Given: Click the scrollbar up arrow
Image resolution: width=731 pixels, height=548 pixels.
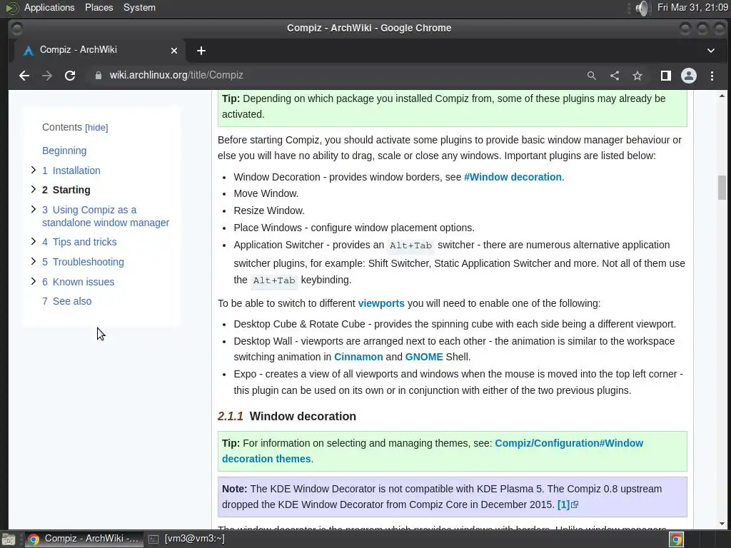Looking at the screenshot, I should pos(722,96).
